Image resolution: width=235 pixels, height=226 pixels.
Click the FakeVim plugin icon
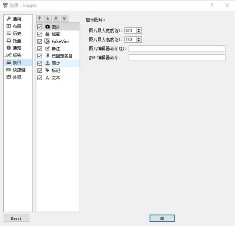(47, 41)
